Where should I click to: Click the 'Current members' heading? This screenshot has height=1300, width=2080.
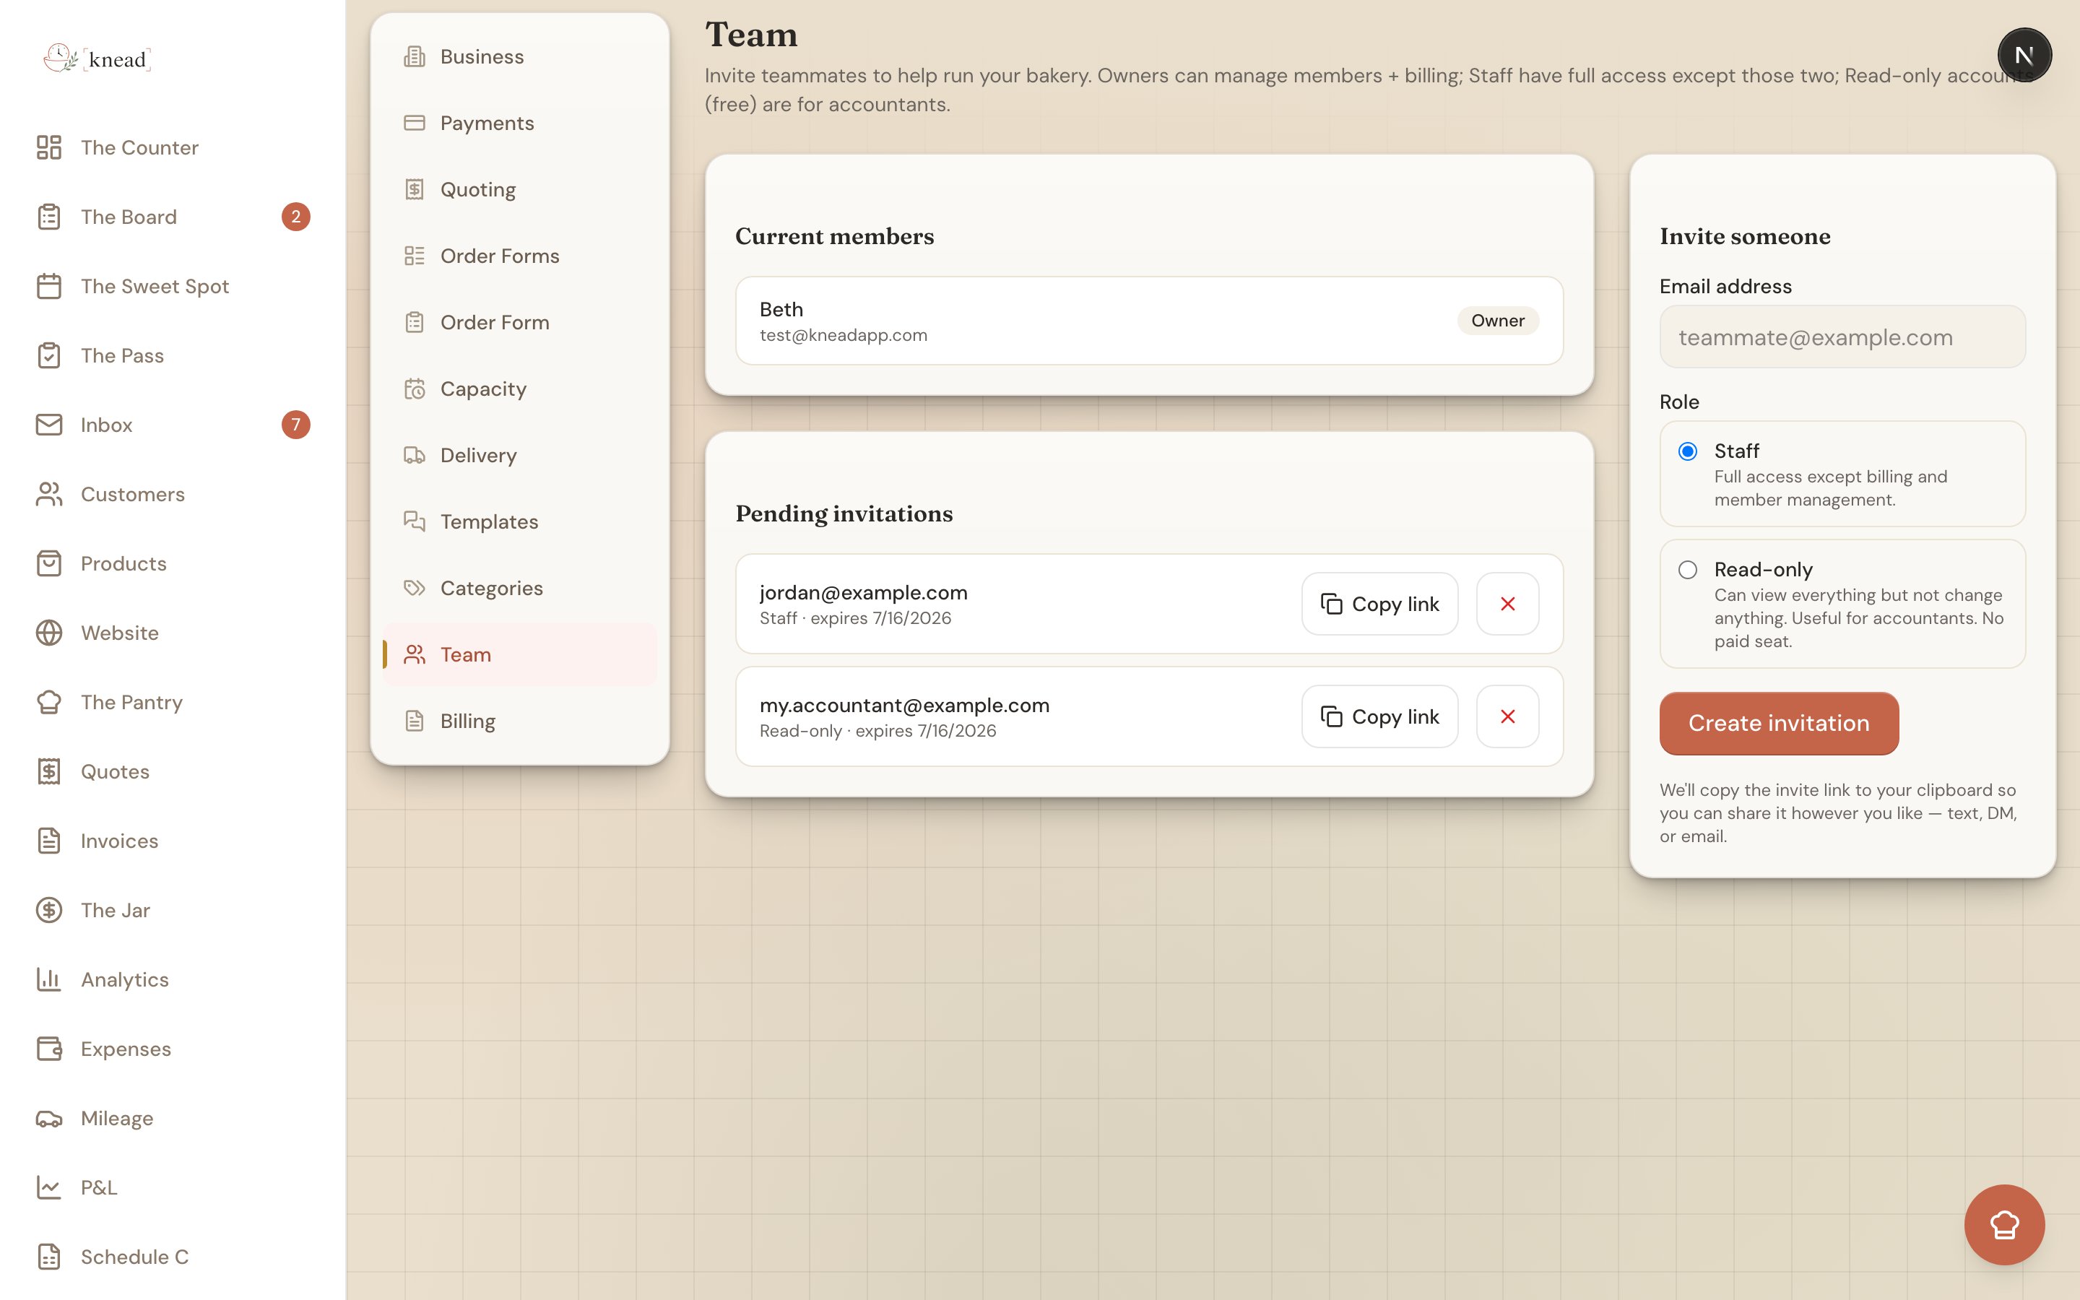click(835, 235)
